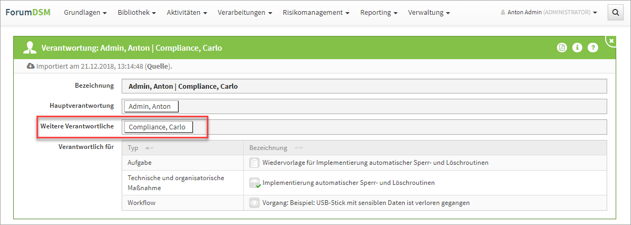Click the eye icon in the Workflow row
The height and width of the screenshot is (225, 631).
pyautogui.click(x=254, y=203)
